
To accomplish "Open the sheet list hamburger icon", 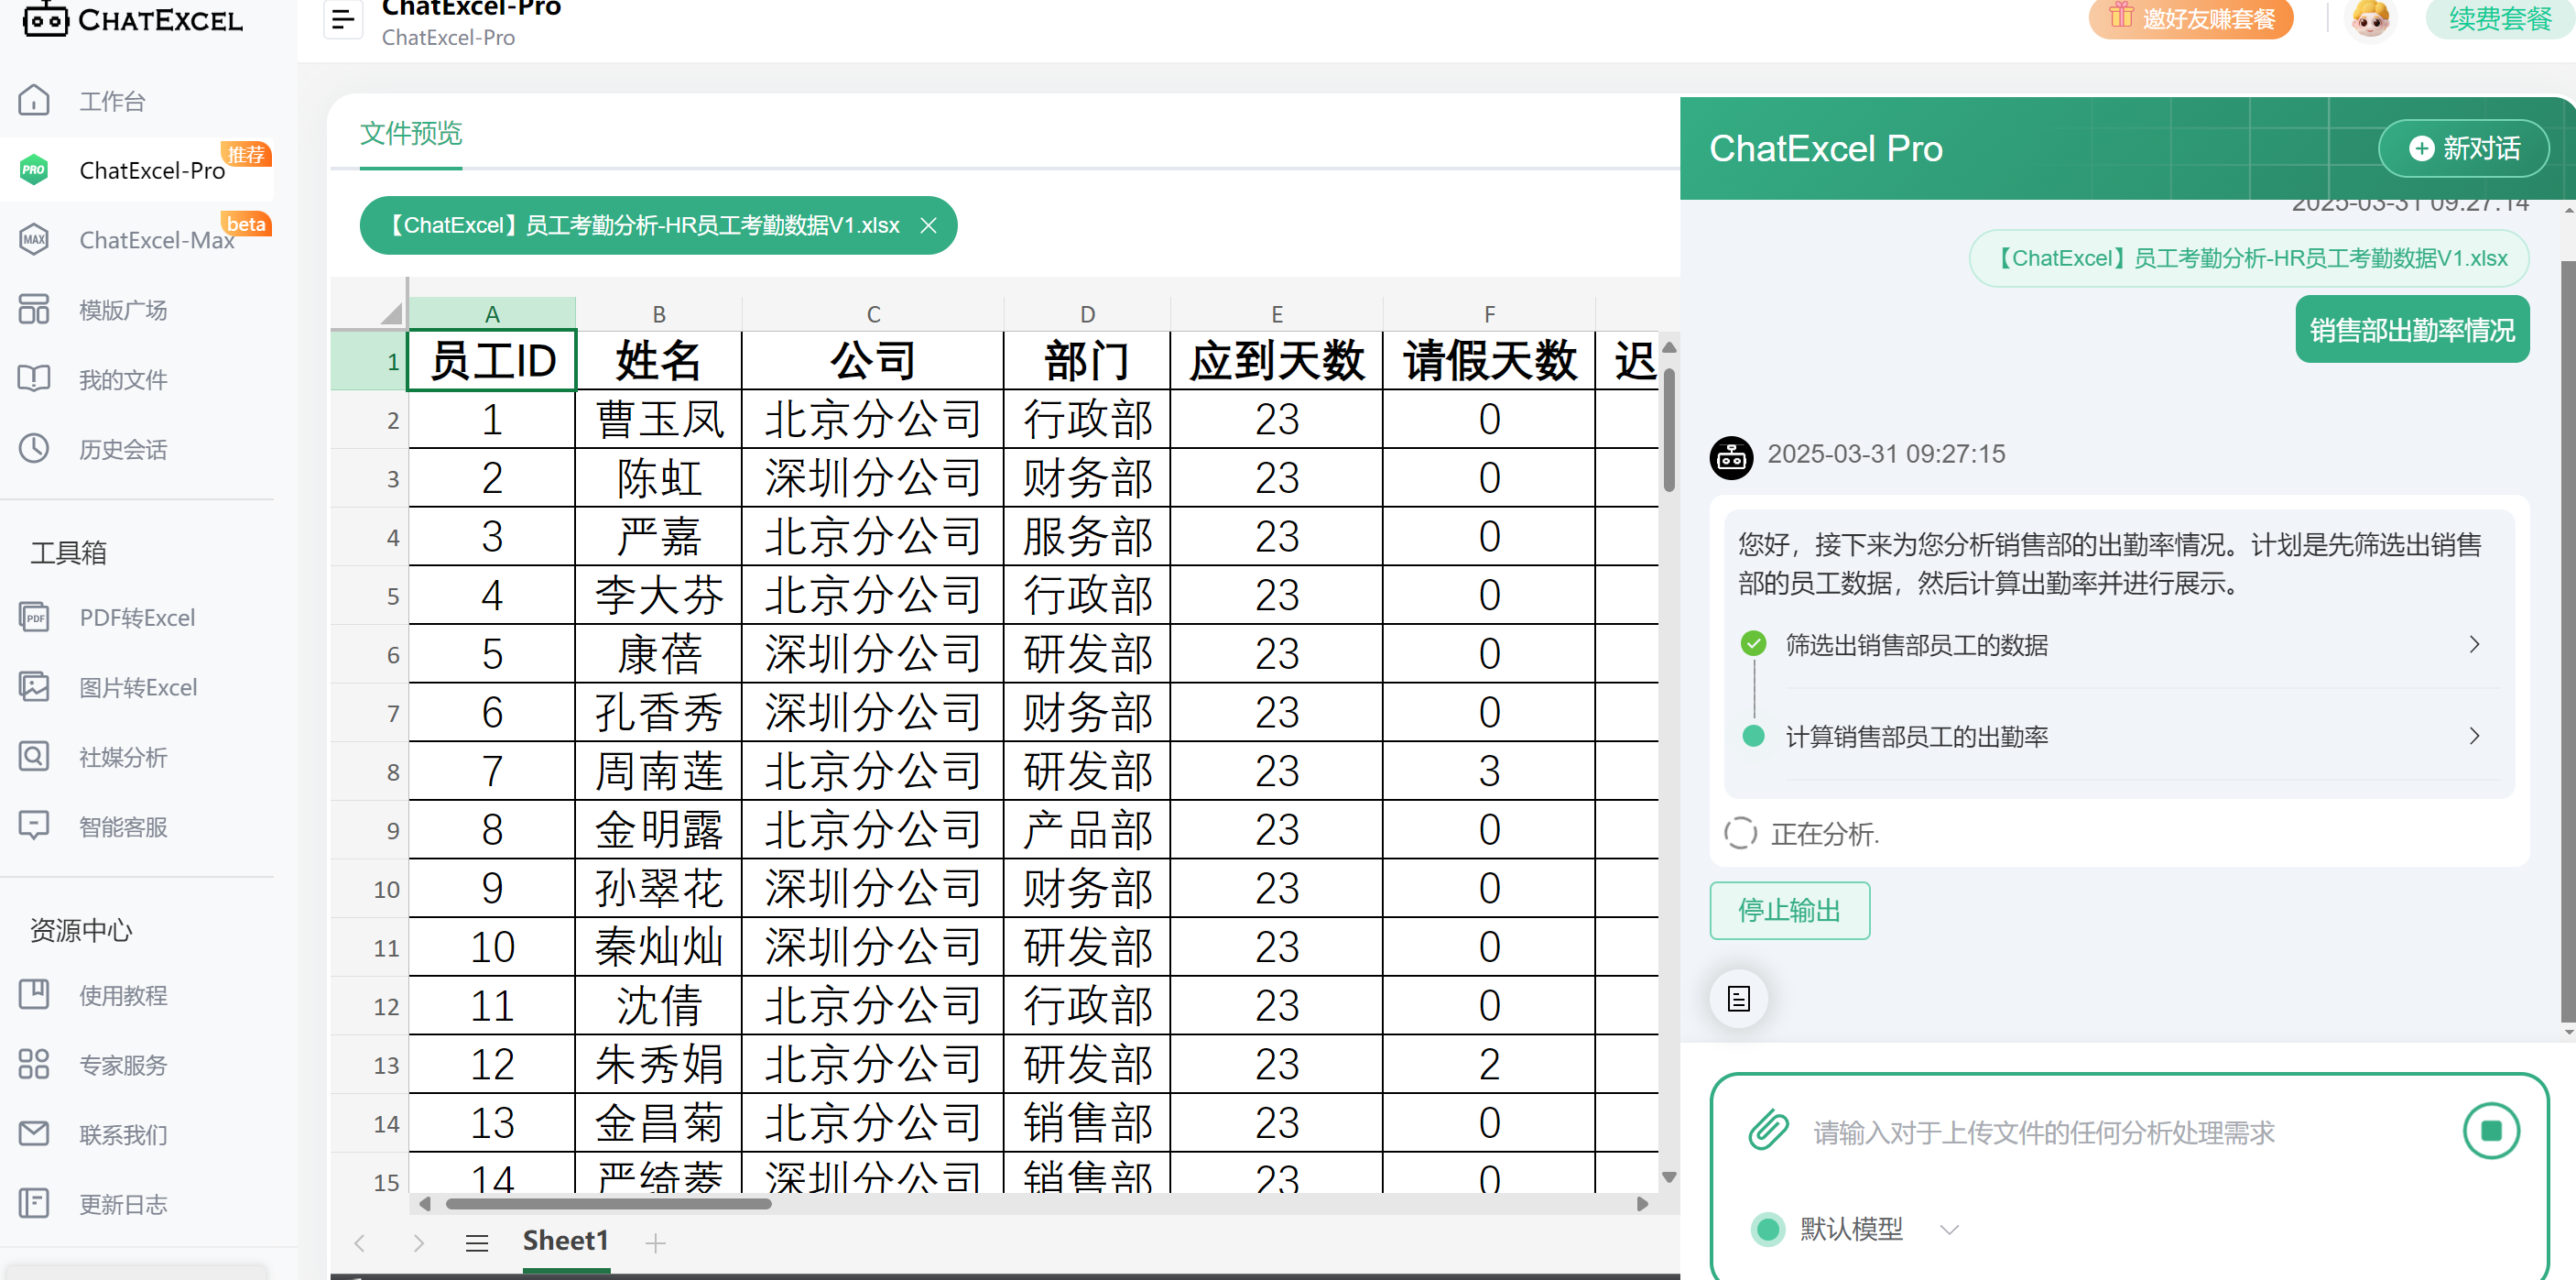I will (477, 1243).
